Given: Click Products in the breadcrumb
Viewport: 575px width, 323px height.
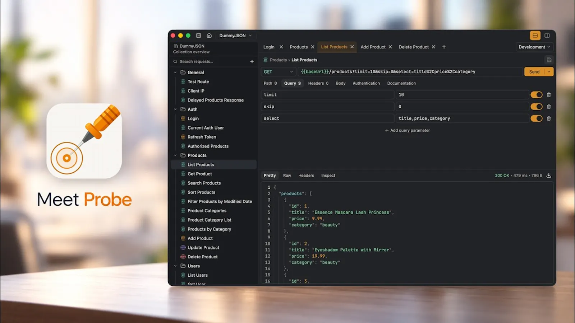Looking at the screenshot, I should click(278, 60).
